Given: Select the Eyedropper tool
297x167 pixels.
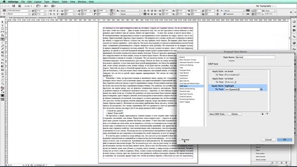Looking at the screenshot, I should tap(2, 77).
